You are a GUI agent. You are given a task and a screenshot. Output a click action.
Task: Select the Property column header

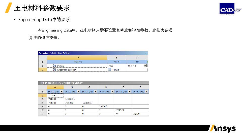[x=77, y=62]
